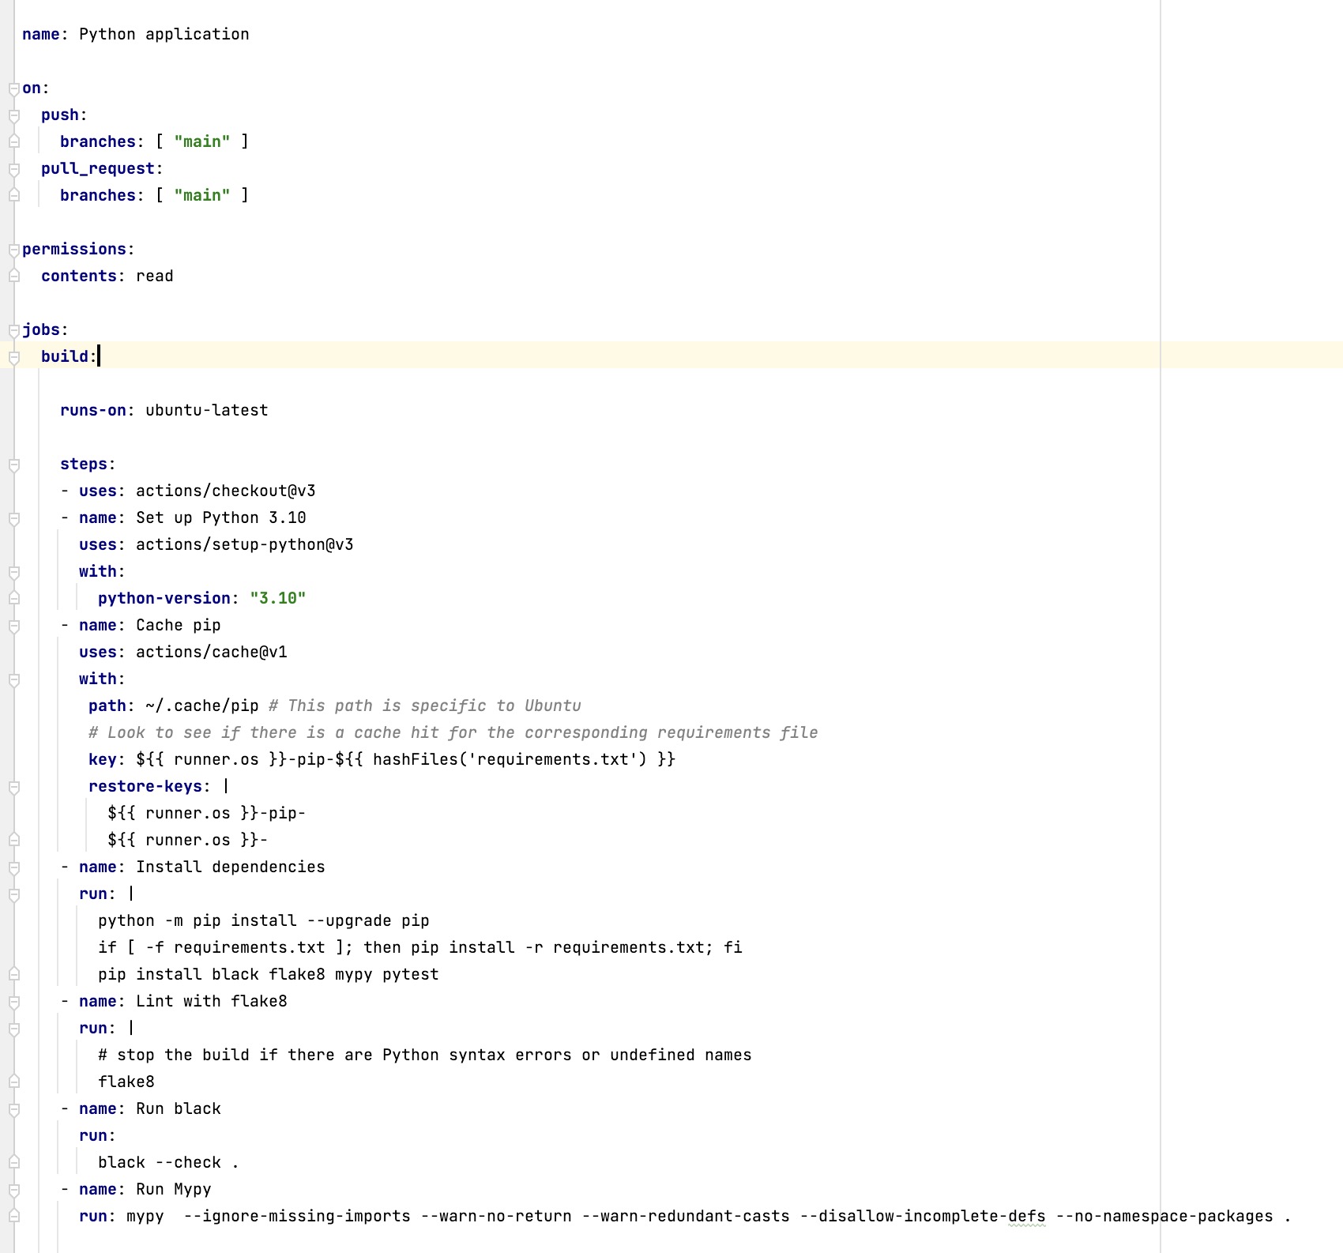Screen dimensions: 1343x1253
Task: Collapse the 'restore-keys:' block
Action: coord(13,787)
